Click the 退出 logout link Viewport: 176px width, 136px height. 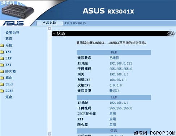click(x=9, y=97)
